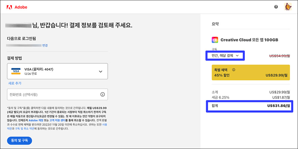Click the 특별 혜택 label
The image size is (298, 149).
pos(221,70)
